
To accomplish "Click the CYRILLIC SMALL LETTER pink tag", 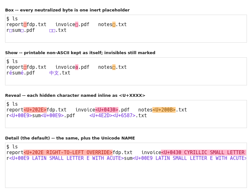I will tap(204, 153).
